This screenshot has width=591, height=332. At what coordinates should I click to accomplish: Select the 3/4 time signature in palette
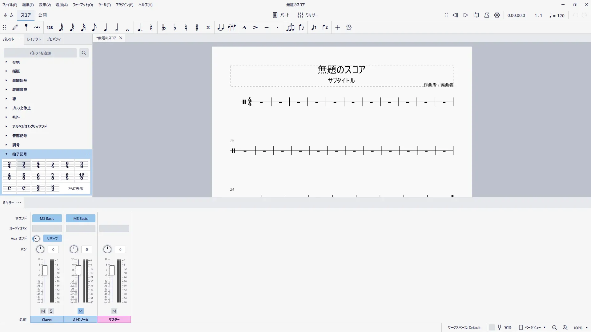click(24, 165)
